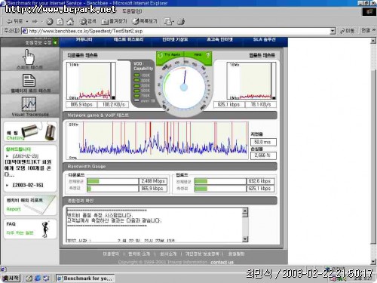Open the Search (검색) toolbar button

click(x=88, y=21)
